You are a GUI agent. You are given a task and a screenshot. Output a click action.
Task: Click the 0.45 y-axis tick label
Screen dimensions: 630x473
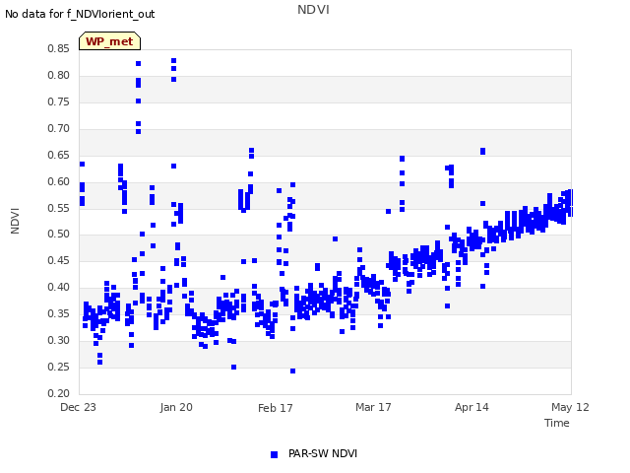58,260
